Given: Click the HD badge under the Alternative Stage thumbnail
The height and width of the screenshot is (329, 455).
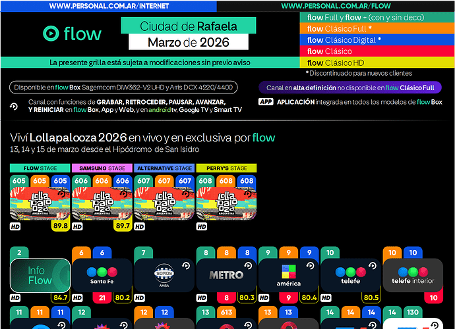Looking at the screenshot, I should click(139, 226).
